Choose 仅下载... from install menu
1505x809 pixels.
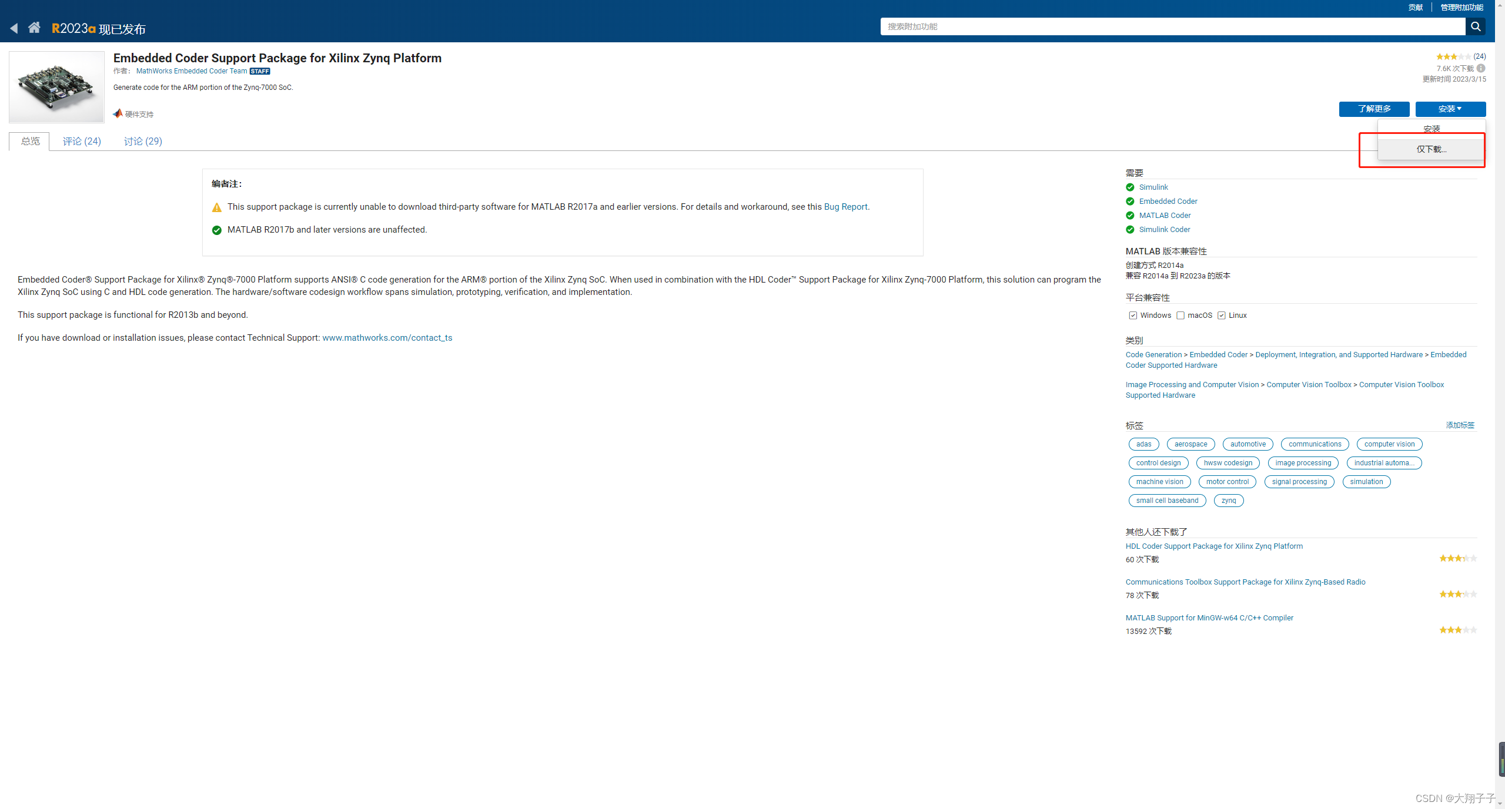point(1431,149)
